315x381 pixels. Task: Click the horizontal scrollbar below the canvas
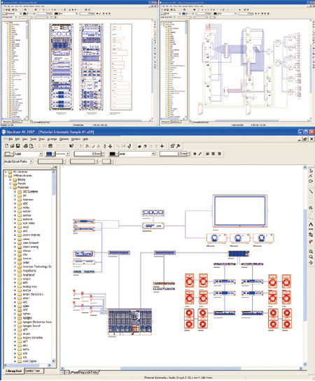click(x=182, y=368)
